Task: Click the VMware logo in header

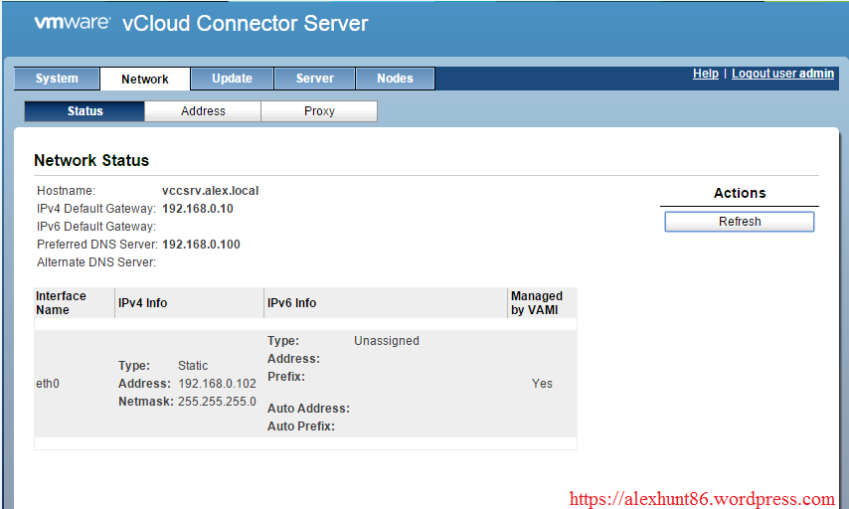Action: (x=72, y=23)
